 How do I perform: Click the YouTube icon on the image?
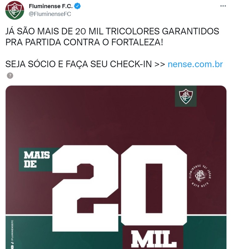point(12,247)
